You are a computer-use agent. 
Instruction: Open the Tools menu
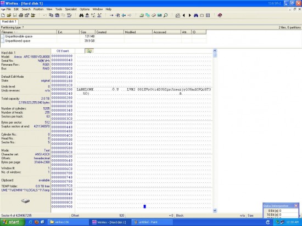(59, 9)
